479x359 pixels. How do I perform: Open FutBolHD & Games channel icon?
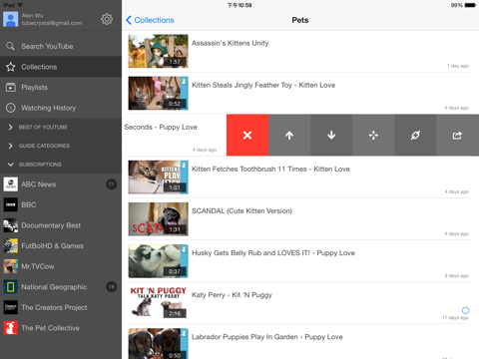coord(11,246)
